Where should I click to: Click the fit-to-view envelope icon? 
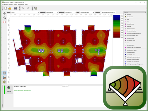pos(4,22)
